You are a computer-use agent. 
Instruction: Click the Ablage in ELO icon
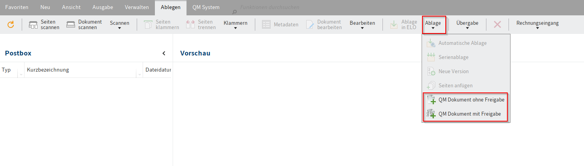pos(394,25)
